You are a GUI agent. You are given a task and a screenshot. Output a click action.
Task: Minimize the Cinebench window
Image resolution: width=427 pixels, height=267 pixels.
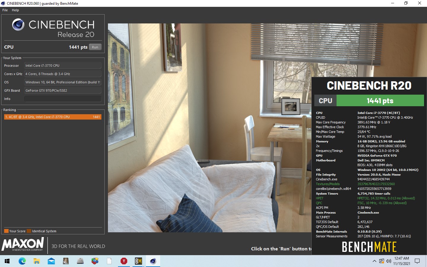393,3
